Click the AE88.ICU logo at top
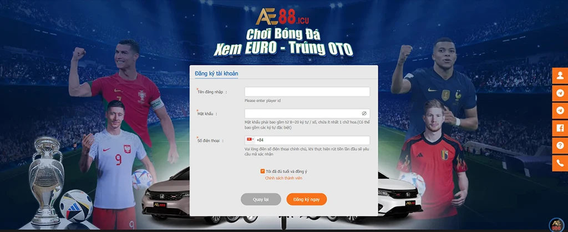 click(282, 17)
